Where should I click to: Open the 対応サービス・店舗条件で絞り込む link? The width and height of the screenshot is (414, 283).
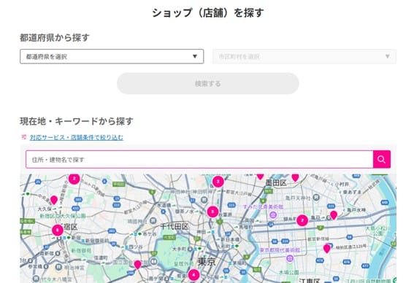coord(77,137)
